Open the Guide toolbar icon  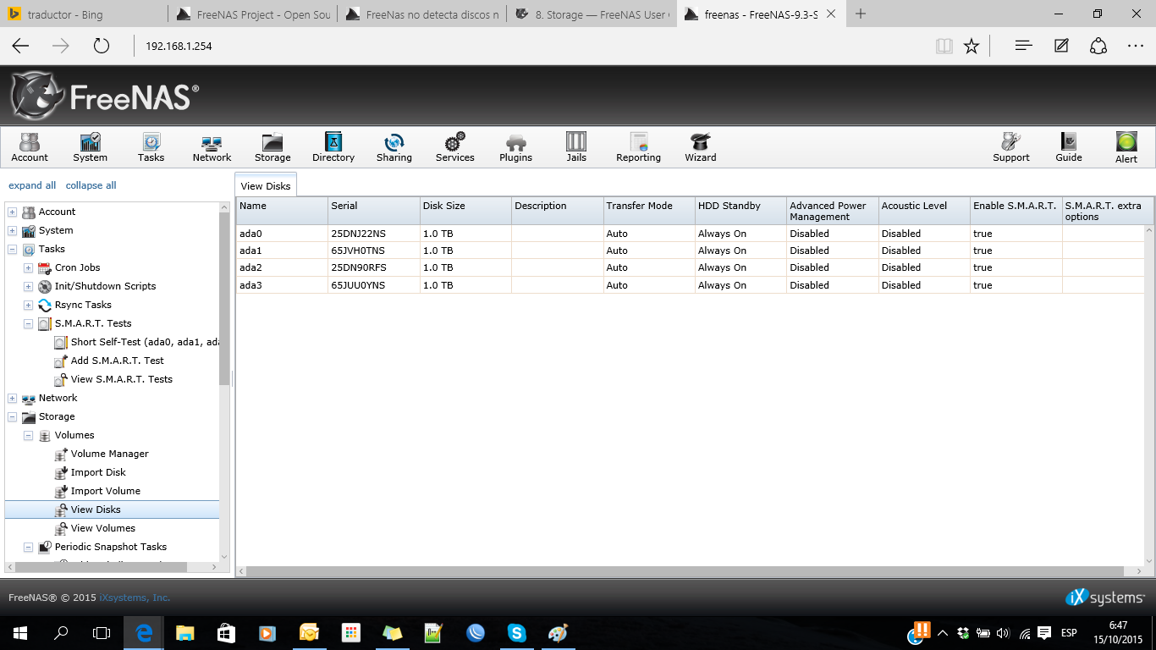pyautogui.click(x=1069, y=147)
